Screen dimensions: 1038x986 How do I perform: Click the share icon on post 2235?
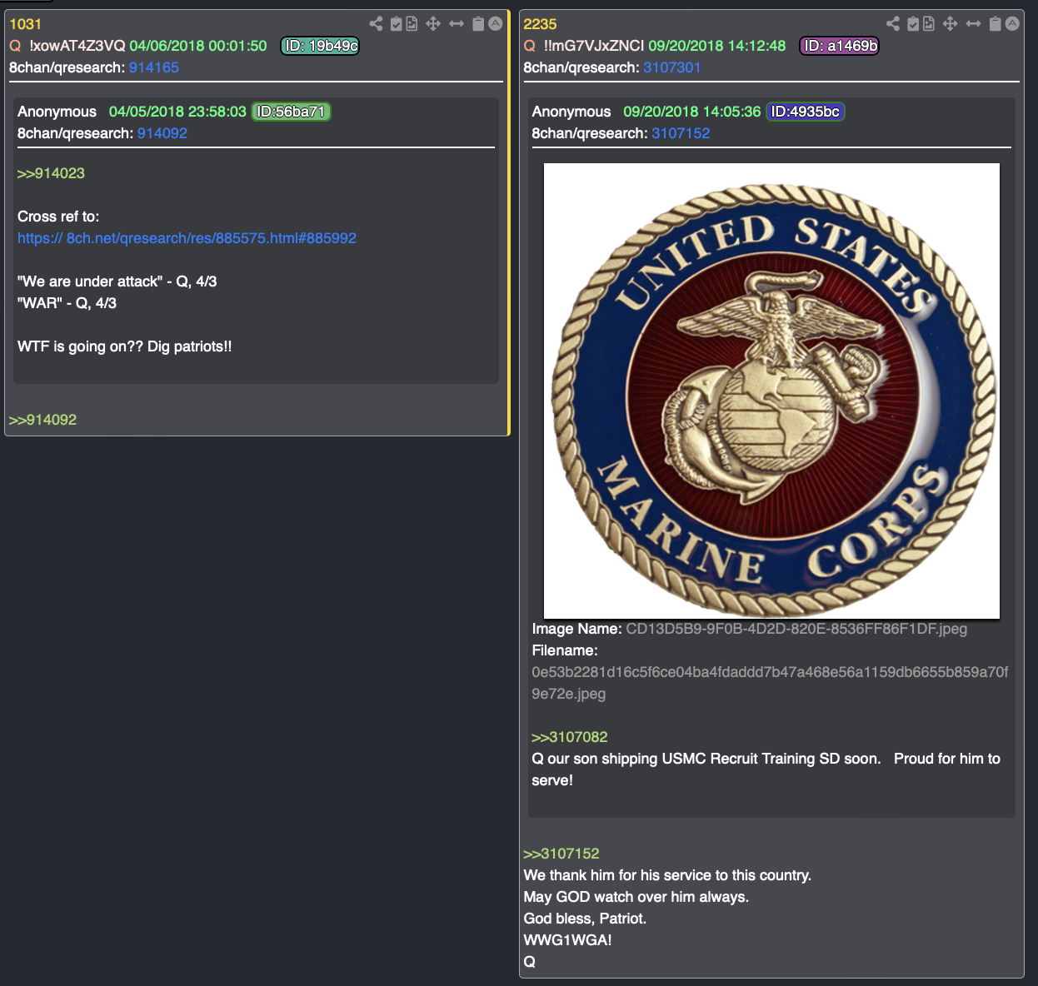[x=893, y=23]
